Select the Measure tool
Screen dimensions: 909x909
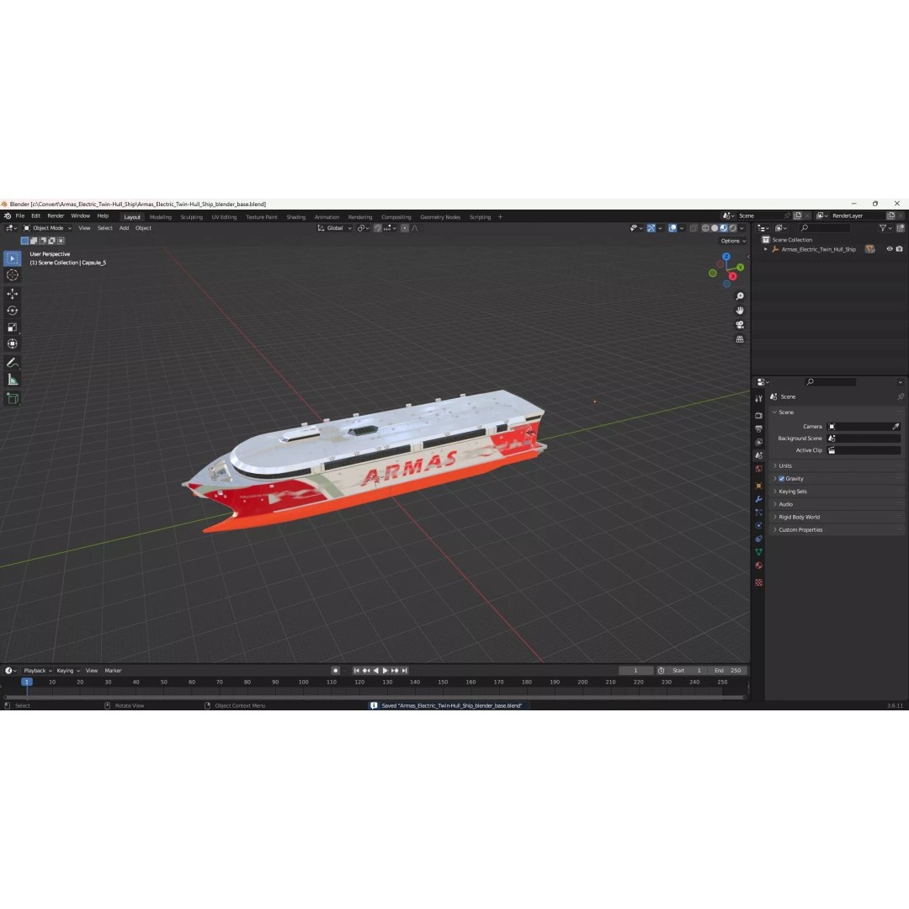12,380
